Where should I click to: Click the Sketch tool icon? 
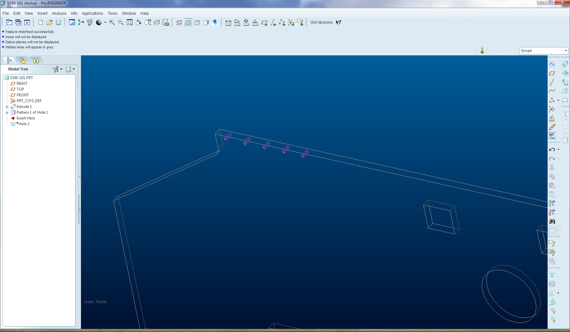coord(552,64)
